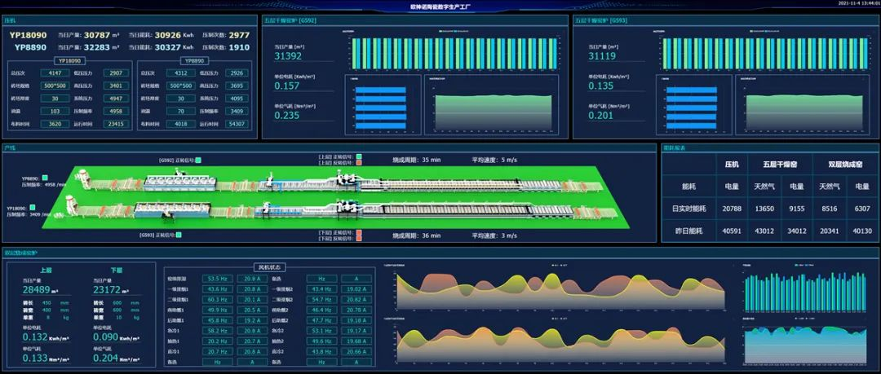Click the 上层 正转信号 green indicator

click(358, 156)
